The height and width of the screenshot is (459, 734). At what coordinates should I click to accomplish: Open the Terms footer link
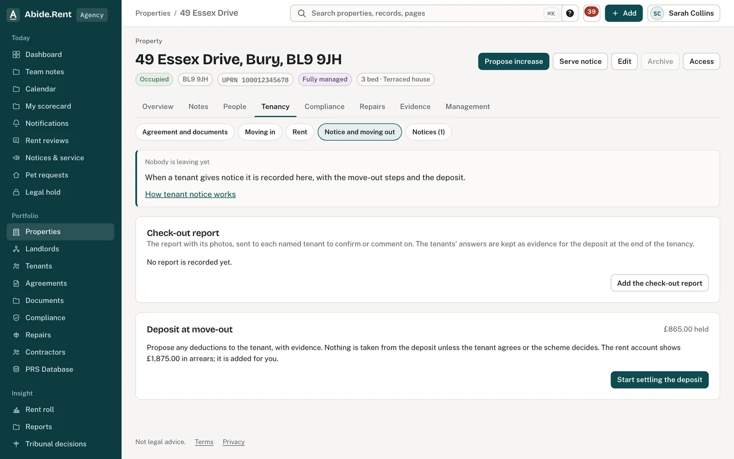(x=204, y=442)
